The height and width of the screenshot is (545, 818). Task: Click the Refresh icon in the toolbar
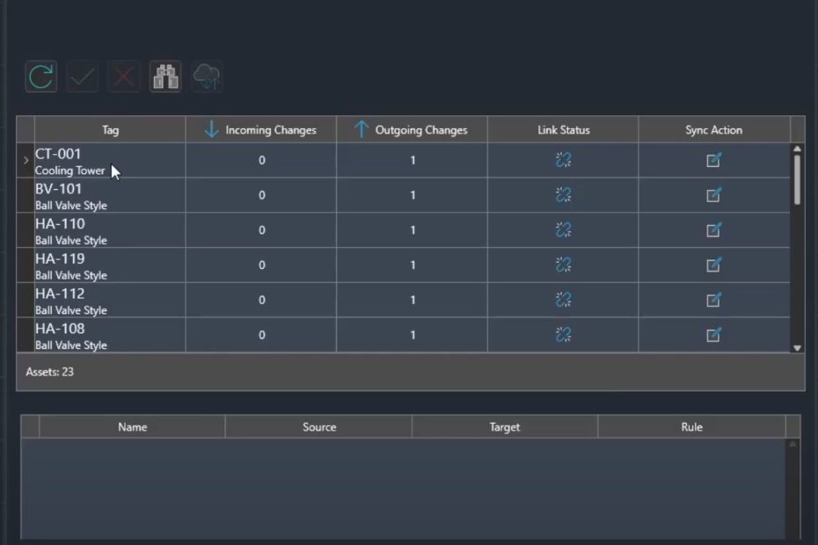coord(41,77)
